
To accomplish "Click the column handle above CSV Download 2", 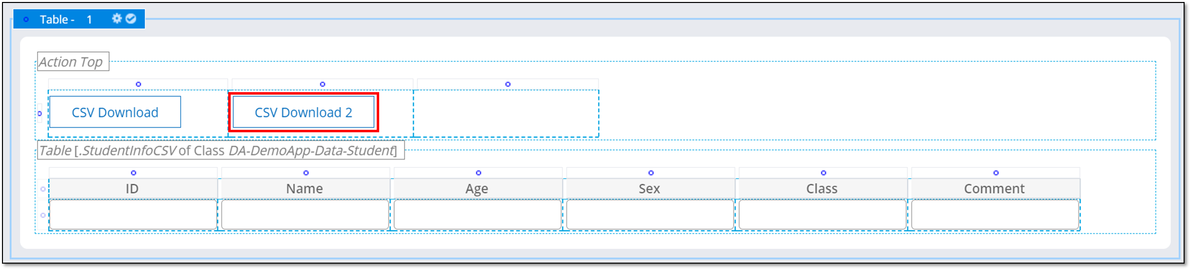I will 323,84.
